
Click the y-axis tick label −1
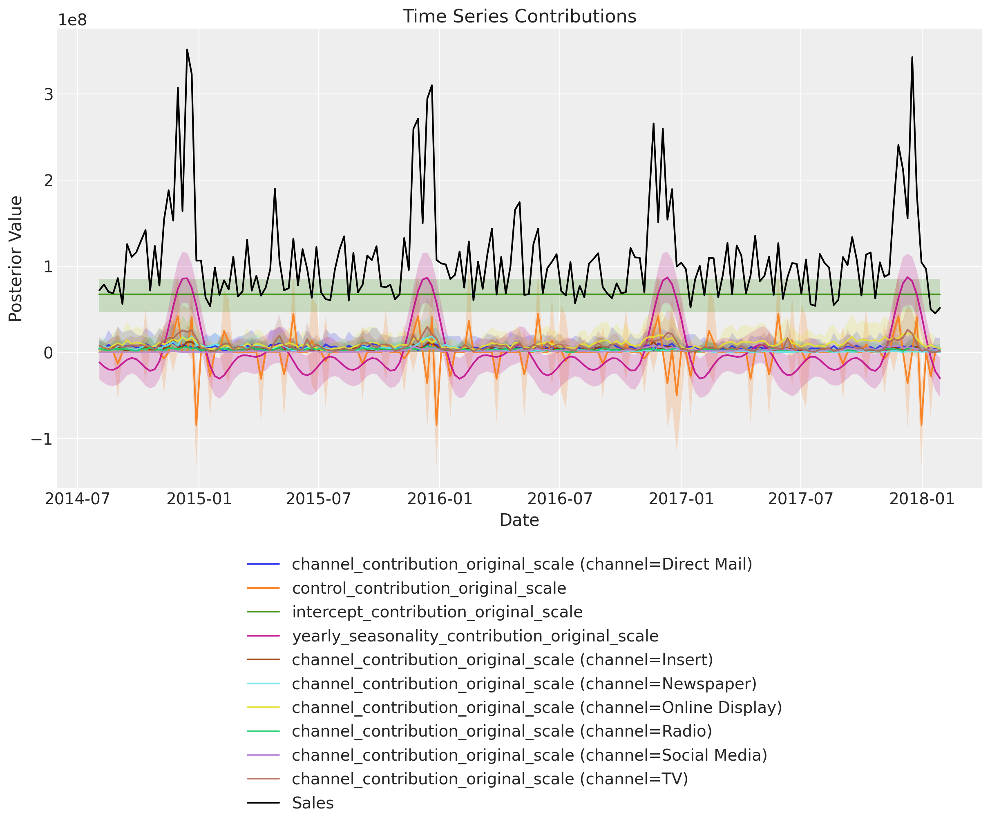(42, 439)
